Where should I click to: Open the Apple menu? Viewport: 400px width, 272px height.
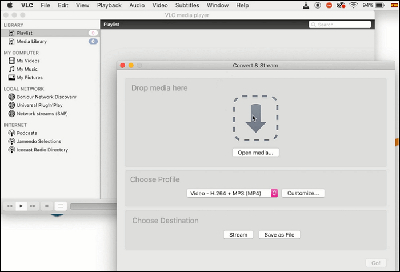pos(10,5)
